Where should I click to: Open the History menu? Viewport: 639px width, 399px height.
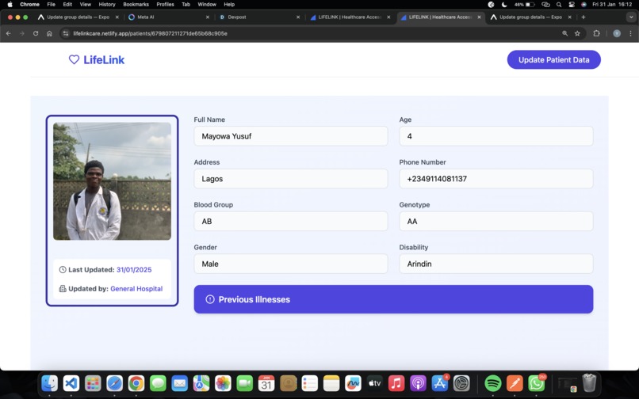pos(107,5)
